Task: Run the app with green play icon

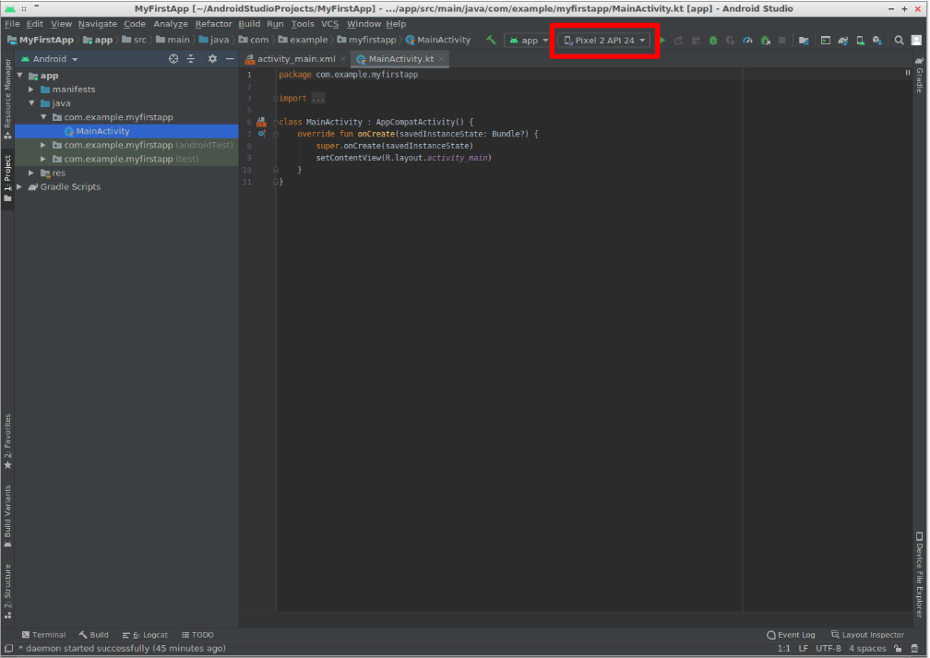Action: (x=662, y=41)
